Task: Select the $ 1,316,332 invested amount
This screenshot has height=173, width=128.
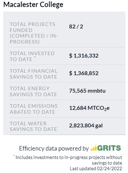Action: point(84,56)
